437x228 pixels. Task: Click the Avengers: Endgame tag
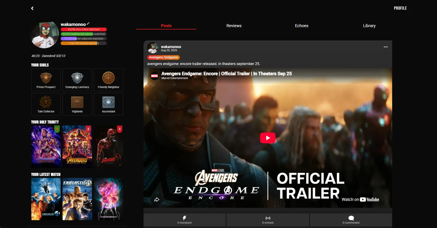click(x=163, y=57)
